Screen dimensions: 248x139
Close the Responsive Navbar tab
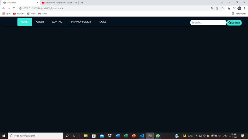(76, 3)
